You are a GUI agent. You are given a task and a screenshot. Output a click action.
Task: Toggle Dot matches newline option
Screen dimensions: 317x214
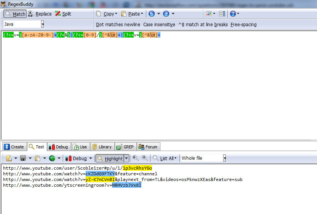point(118,25)
